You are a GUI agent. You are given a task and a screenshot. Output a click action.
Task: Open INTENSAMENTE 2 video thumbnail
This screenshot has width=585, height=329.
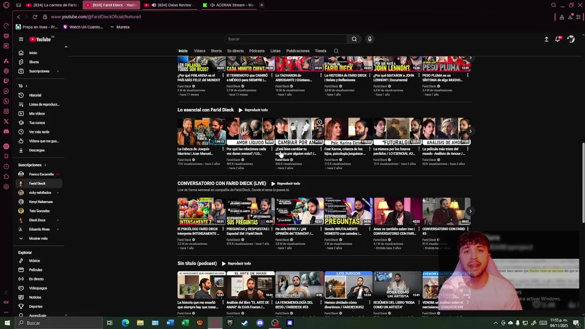point(202,211)
